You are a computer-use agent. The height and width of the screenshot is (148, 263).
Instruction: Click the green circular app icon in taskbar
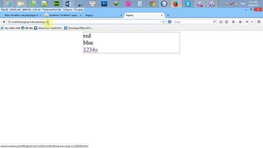pos(32,4)
